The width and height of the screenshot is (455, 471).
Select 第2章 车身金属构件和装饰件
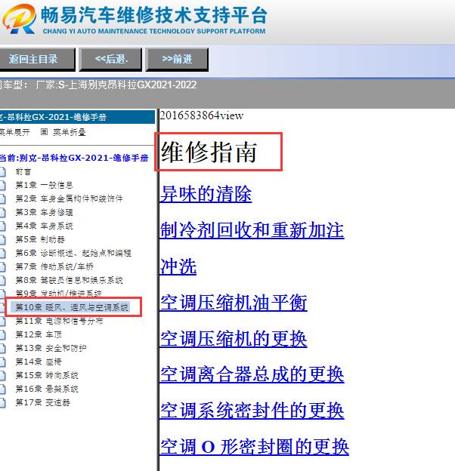click(70, 199)
